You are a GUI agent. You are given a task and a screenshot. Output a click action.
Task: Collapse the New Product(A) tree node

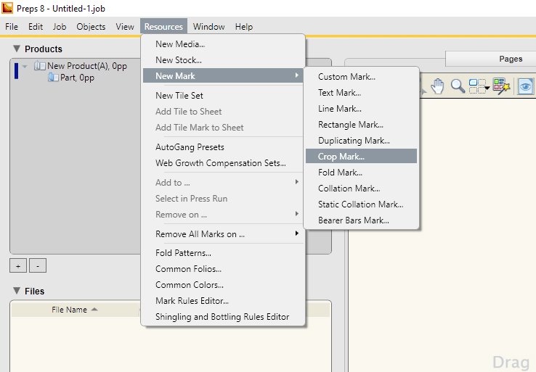pos(25,66)
